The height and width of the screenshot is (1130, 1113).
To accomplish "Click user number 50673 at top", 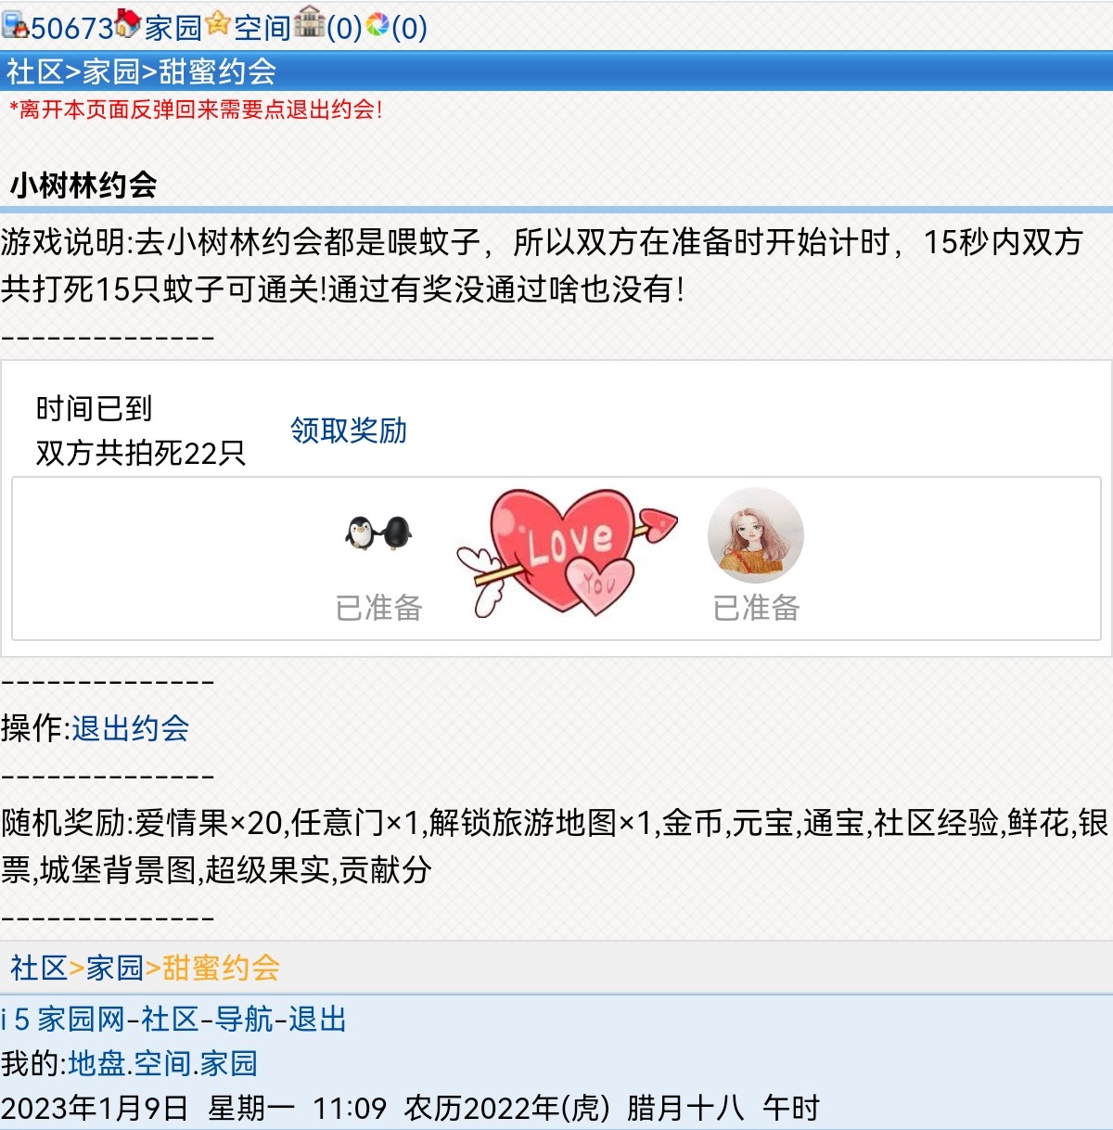I will pos(72,28).
